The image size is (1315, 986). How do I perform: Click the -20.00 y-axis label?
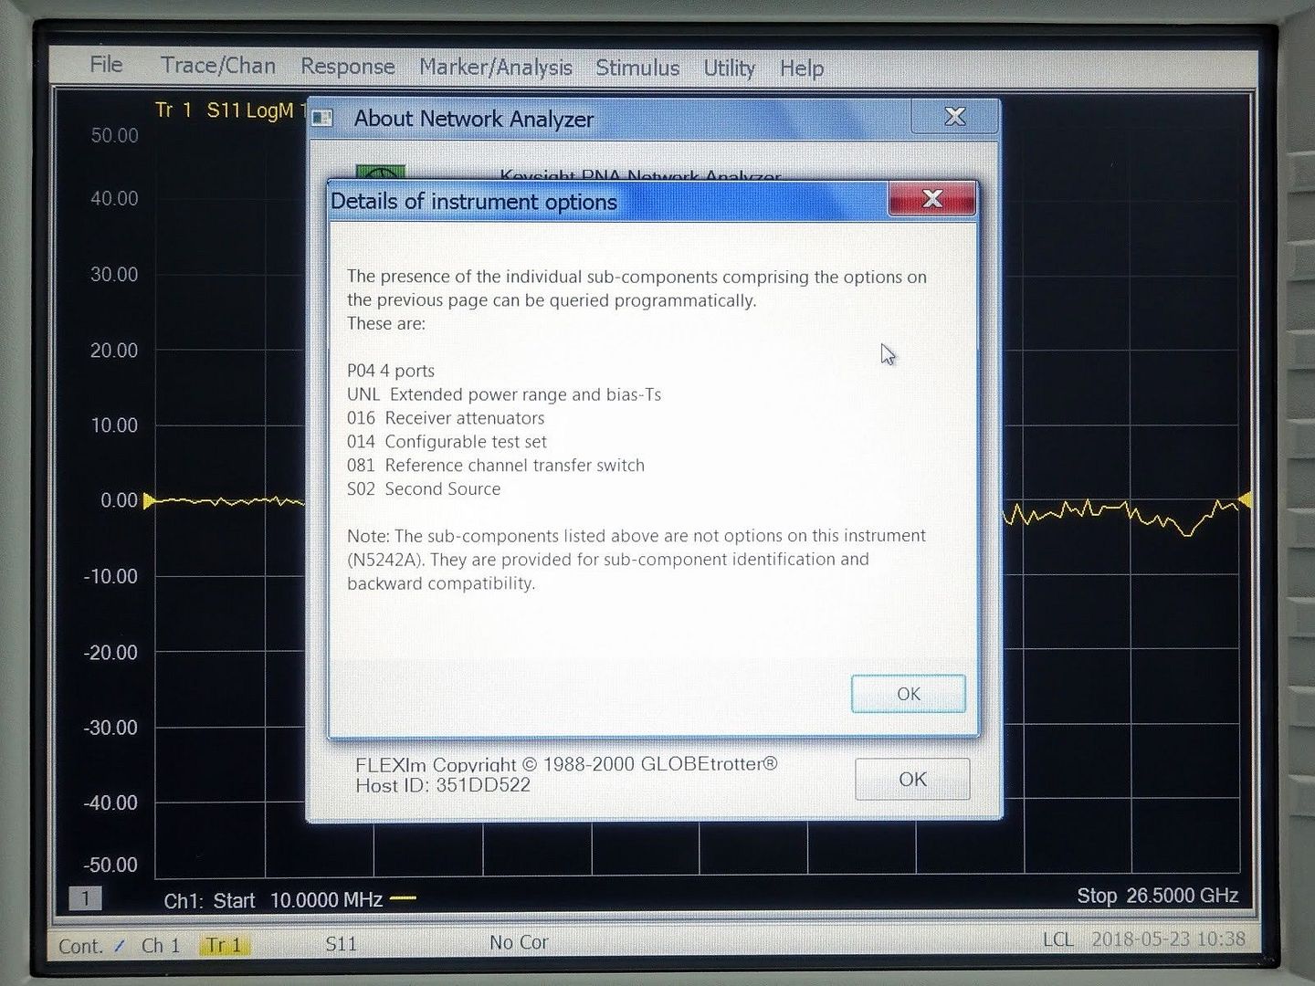[x=110, y=652]
